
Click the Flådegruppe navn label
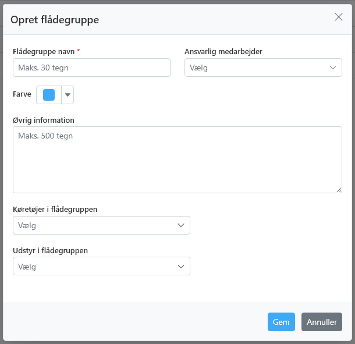pyautogui.click(x=44, y=52)
